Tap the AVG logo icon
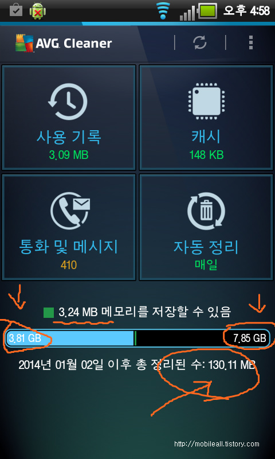The width and height of the screenshot is (275, 459). coord(25,43)
